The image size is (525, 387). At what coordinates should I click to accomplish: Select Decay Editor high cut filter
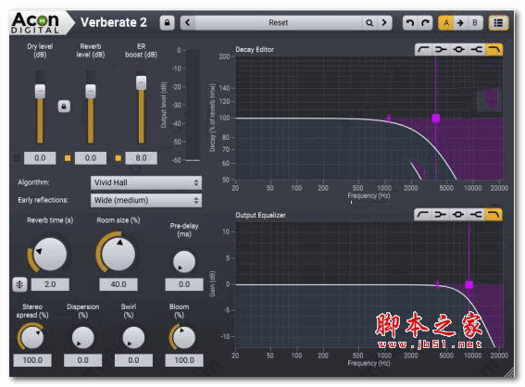pyautogui.click(x=494, y=50)
